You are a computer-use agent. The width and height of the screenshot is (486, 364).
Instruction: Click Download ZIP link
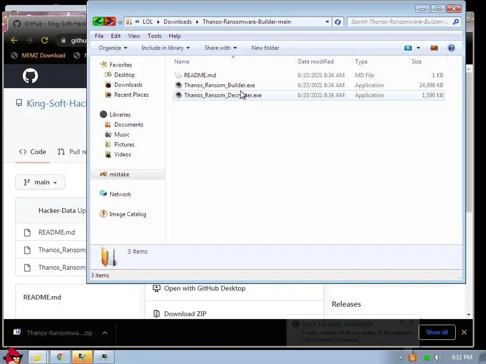tap(185, 314)
